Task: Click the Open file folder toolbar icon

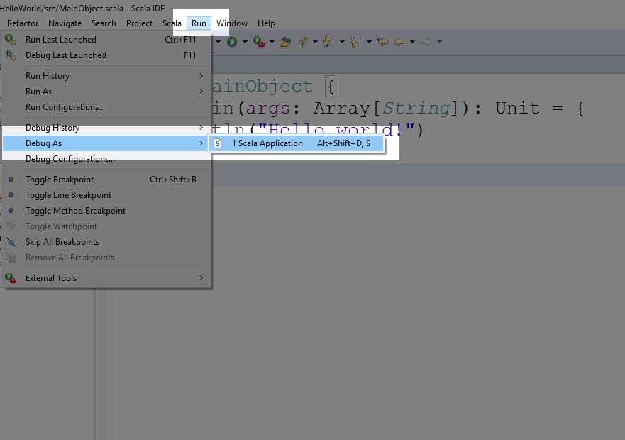Action: tap(285, 42)
